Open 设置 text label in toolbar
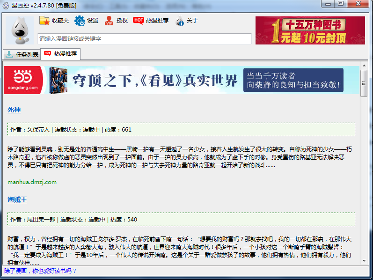 coord(93,21)
